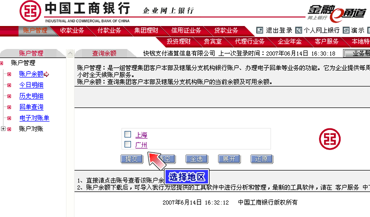This screenshot has height=217, width=370.
Task: Tick the 广州 checkbox
Action: coord(127,144)
